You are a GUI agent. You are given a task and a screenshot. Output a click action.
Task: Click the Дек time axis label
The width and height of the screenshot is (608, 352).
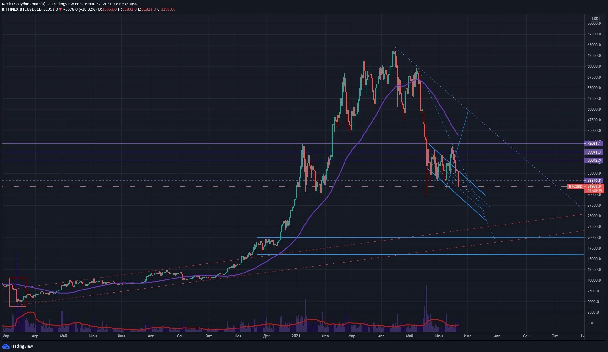(x=266, y=336)
